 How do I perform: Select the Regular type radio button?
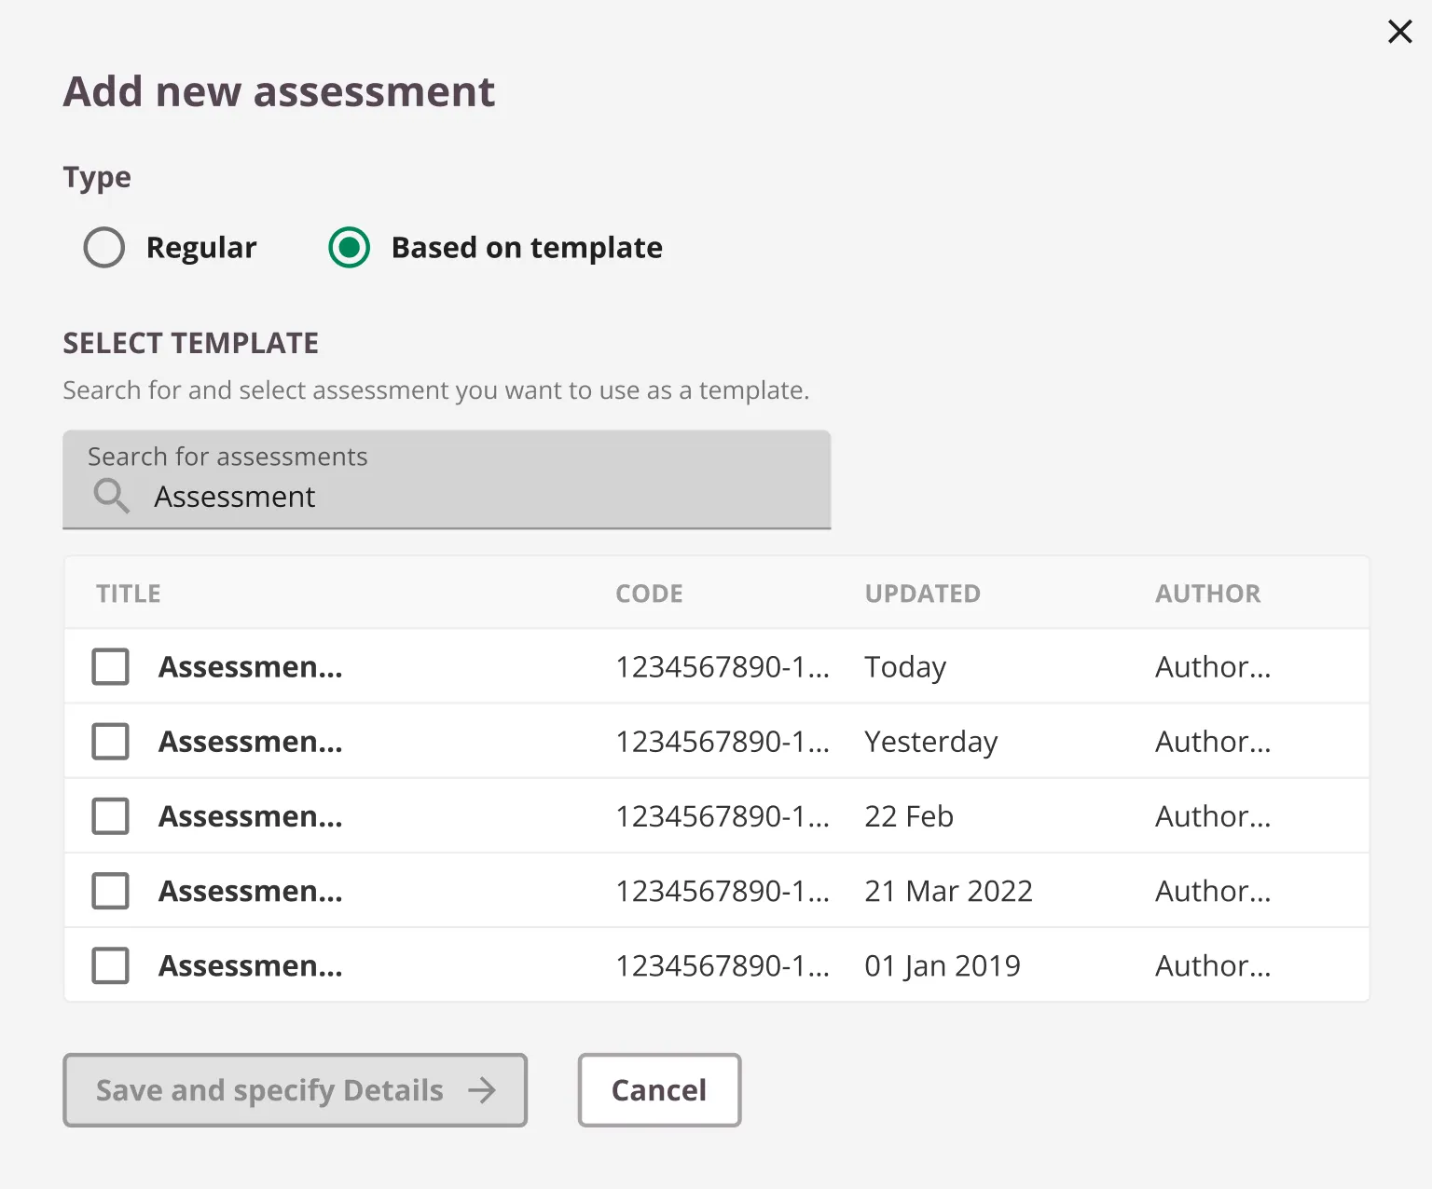(x=103, y=248)
